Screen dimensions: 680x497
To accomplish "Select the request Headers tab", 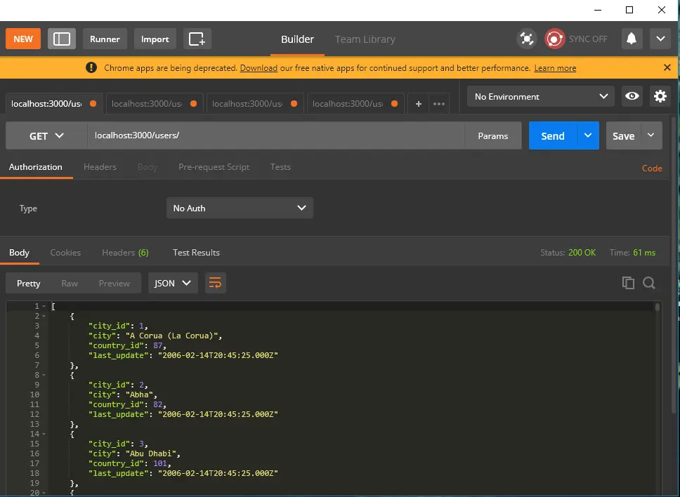I will 100,167.
